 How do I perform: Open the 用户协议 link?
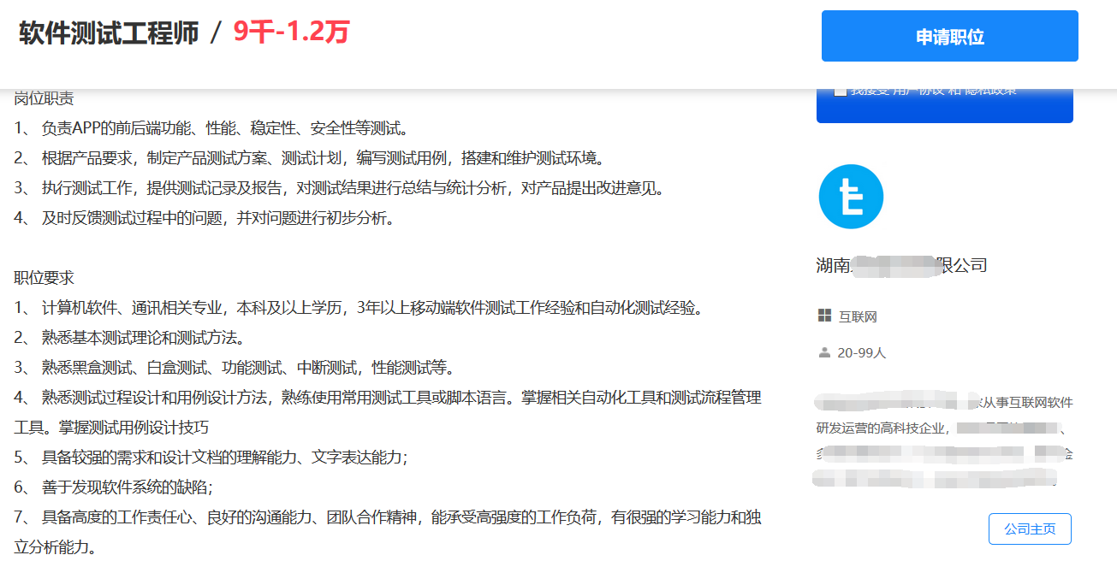point(916,91)
